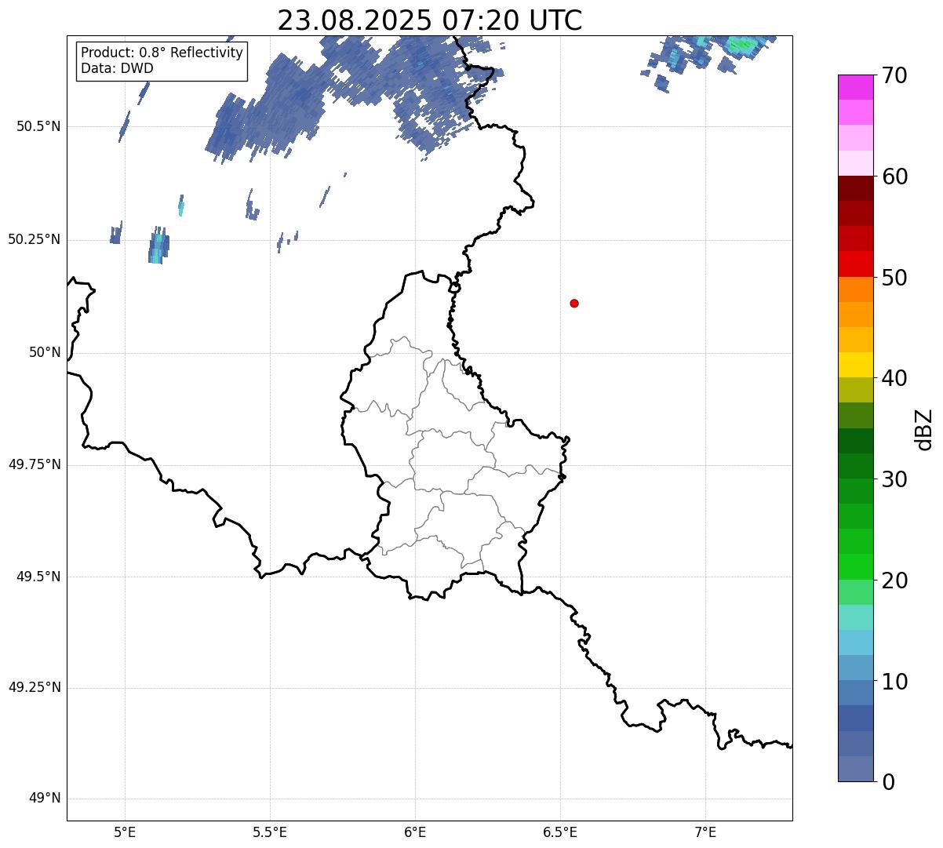Click the 49.5°N latitude label

(38, 577)
